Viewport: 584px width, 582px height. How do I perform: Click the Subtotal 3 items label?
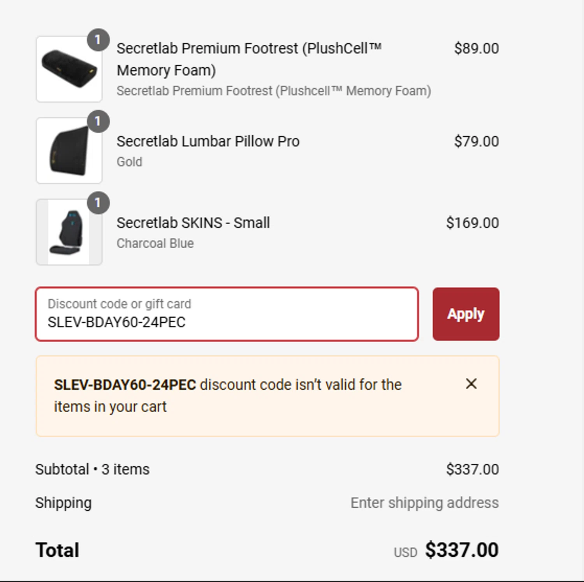tap(92, 469)
